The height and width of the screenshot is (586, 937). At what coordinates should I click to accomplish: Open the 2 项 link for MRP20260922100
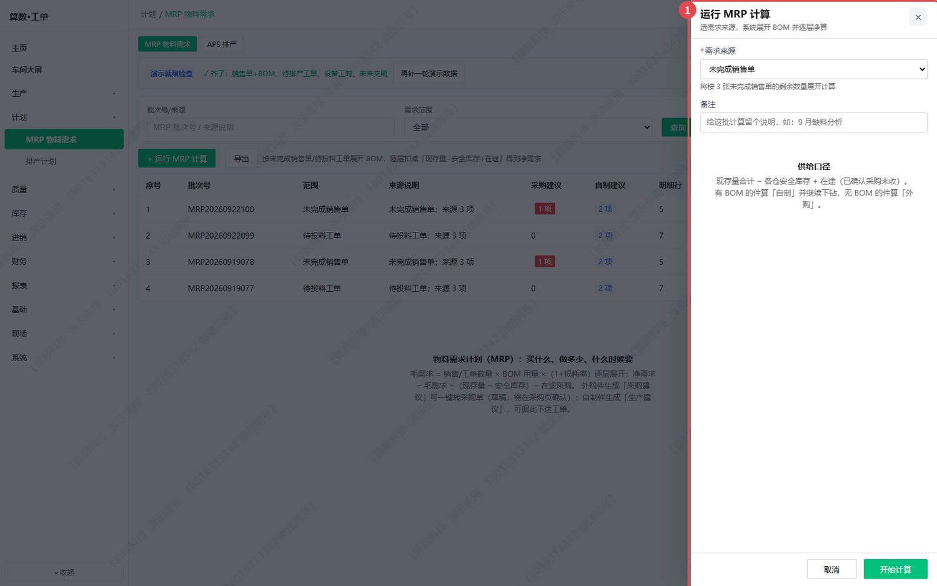605,209
